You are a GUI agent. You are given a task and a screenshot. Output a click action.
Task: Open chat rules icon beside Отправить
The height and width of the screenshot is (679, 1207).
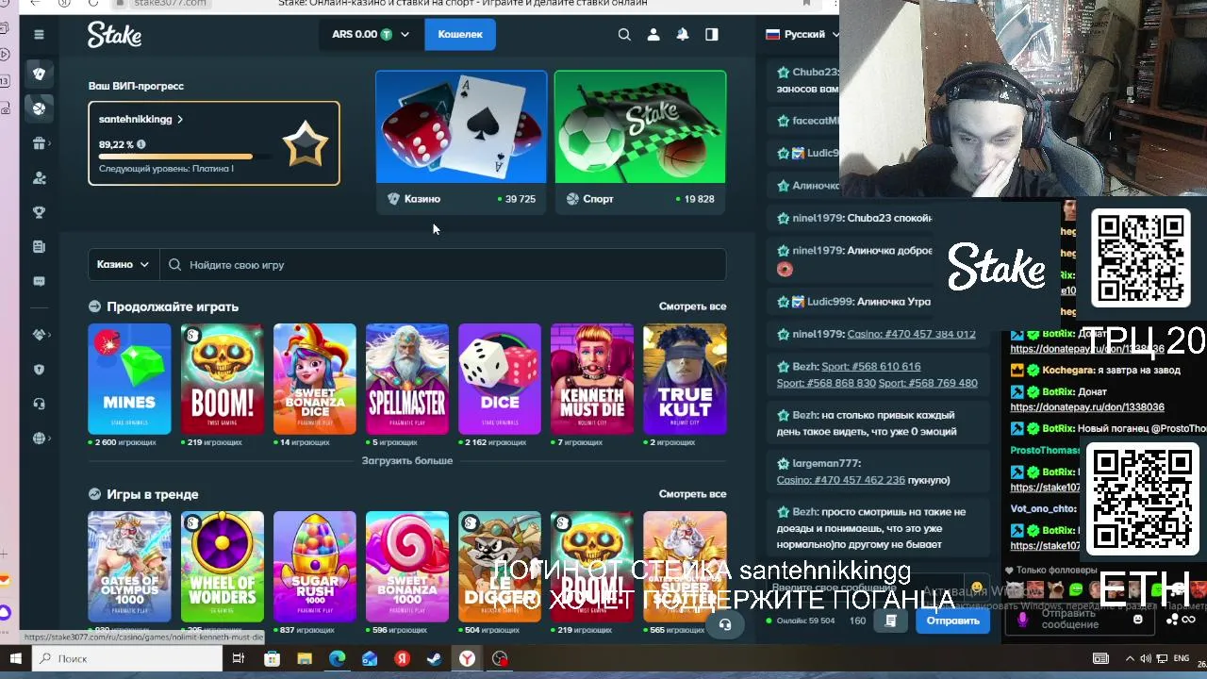click(890, 621)
